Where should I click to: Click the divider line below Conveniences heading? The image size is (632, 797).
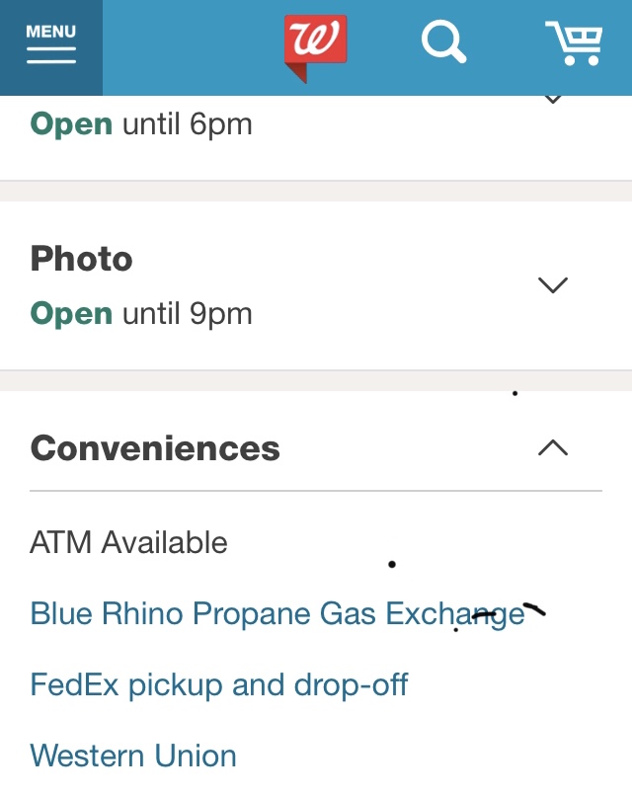click(x=316, y=490)
